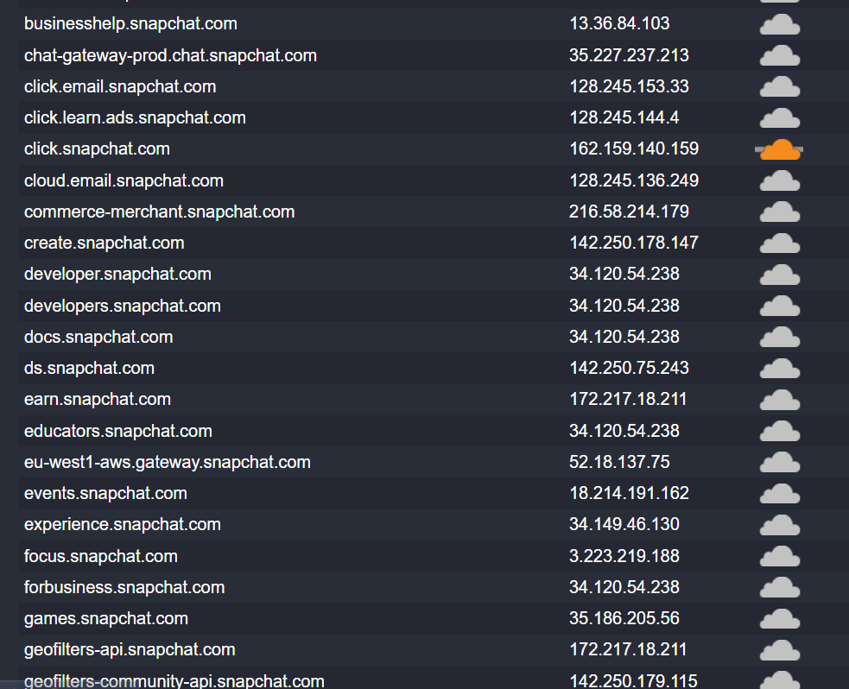Viewport: 849px width, 689px height.
Task: Select the IP address 35.186.205.56
Action: 624,618
